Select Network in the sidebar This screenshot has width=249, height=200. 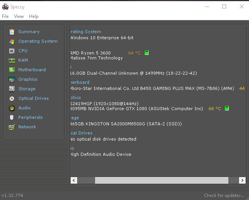(27, 127)
